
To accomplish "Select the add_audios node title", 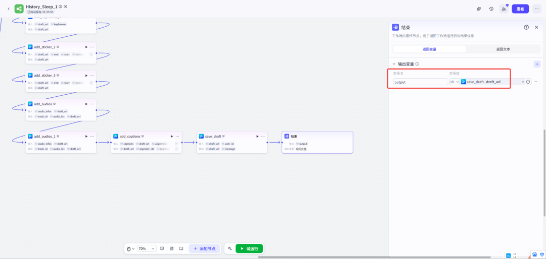I will (x=43, y=104).
